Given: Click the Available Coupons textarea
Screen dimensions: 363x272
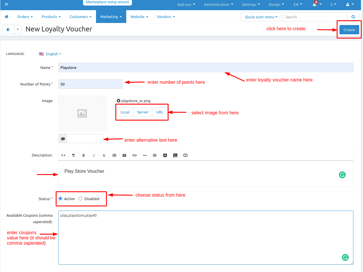Looking at the screenshot, I should (x=206, y=238).
